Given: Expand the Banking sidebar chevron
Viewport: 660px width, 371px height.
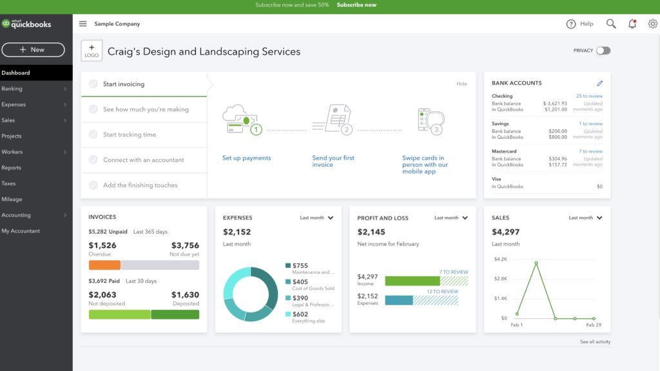Looking at the screenshot, I should (x=65, y=89).
